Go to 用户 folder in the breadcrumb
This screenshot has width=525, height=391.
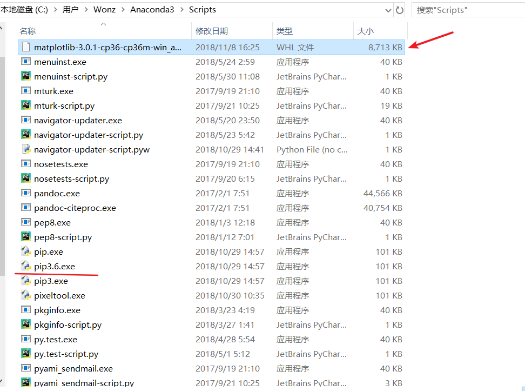(70, 10)
